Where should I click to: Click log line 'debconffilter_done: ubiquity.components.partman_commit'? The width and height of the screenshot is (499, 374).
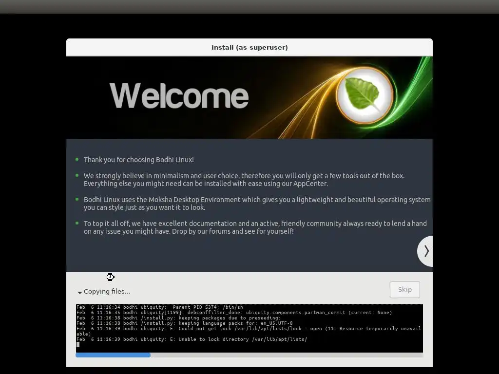pyautogui.click(x=234, y=313)
